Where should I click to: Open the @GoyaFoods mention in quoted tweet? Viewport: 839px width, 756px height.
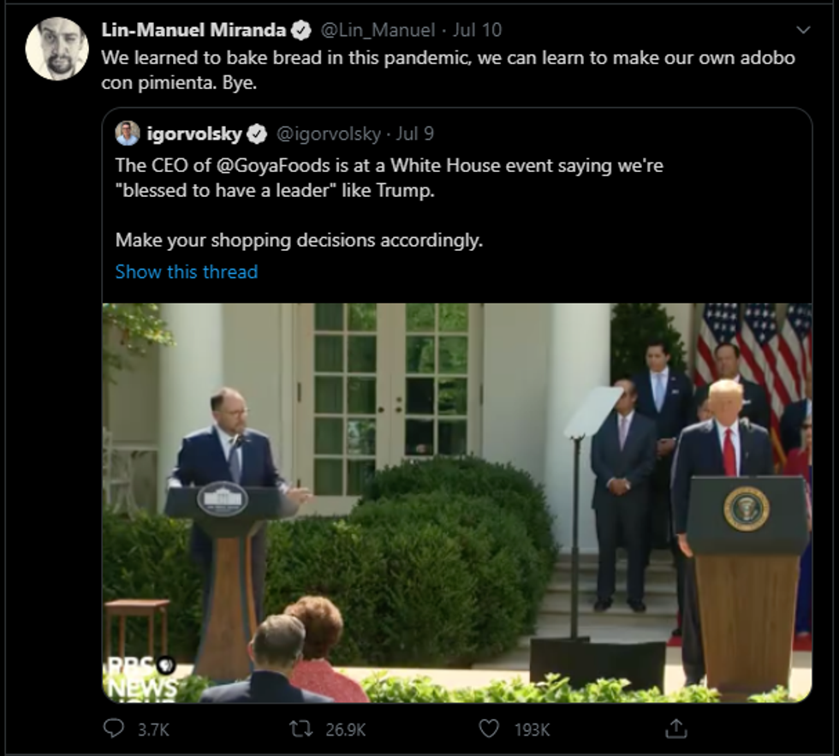click(x=273, y=166)
